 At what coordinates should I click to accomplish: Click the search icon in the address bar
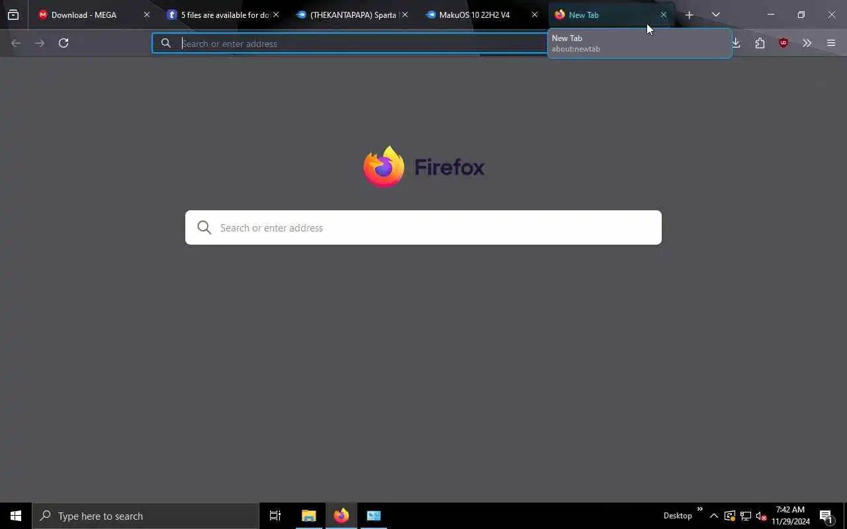(166, 44)
